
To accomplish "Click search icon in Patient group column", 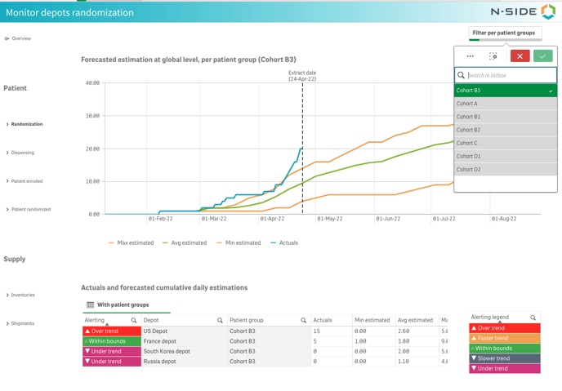I will point(304,321).
